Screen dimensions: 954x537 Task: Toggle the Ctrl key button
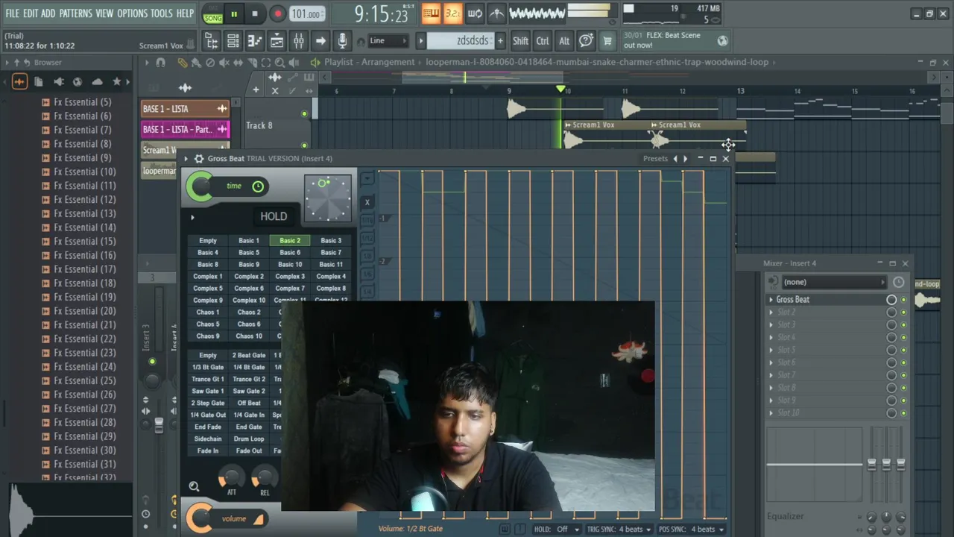[543, 41]
